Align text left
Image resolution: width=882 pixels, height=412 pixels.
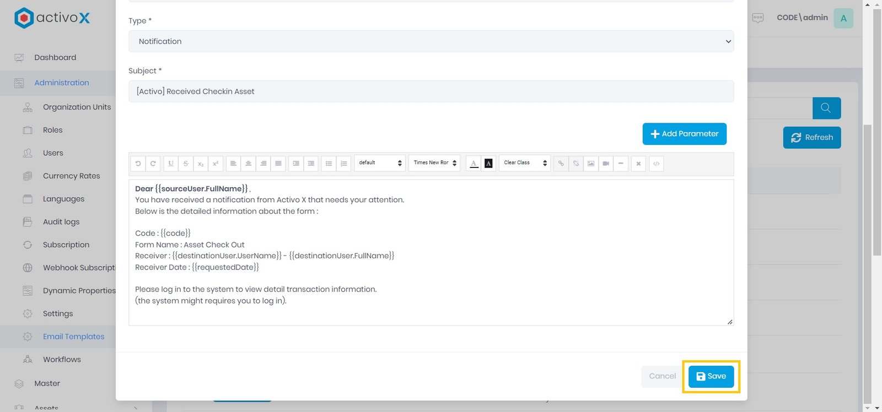coord(233,164)
